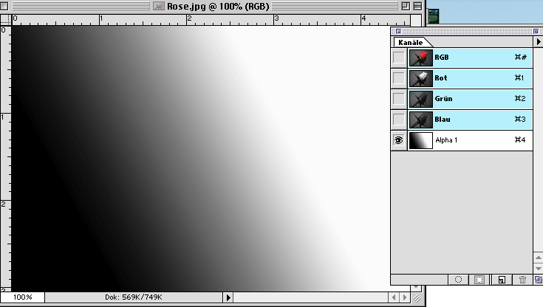Image resolution: width=543 pixels, height=307 pixels.
Task: Click the desktop icon beside the document window
Action: click(434, 14)
